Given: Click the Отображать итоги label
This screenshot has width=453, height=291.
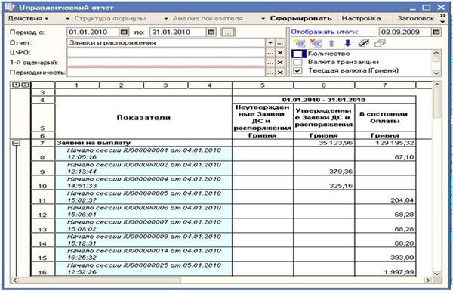Looking at the screenshot, I should [325, 32].
